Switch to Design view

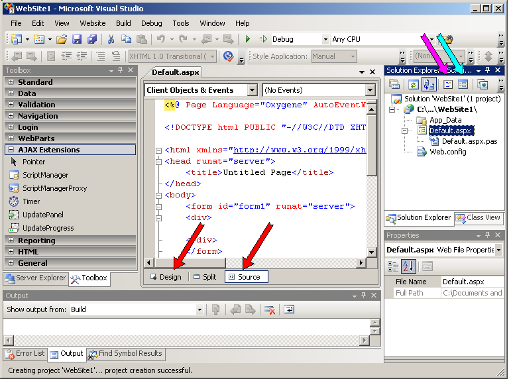click(x=165, y=277)
